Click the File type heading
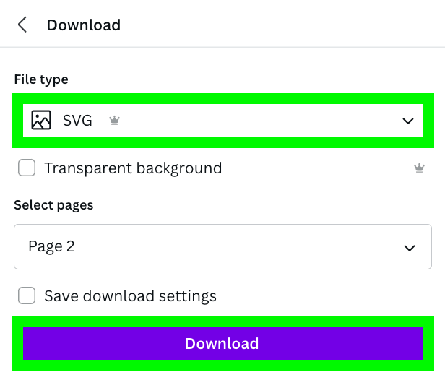 [41, 79]
